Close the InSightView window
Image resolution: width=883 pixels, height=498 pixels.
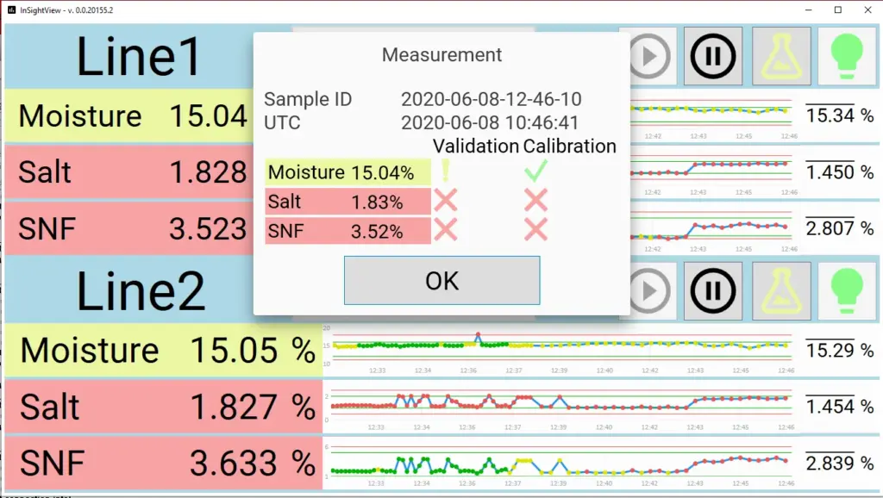867,9
